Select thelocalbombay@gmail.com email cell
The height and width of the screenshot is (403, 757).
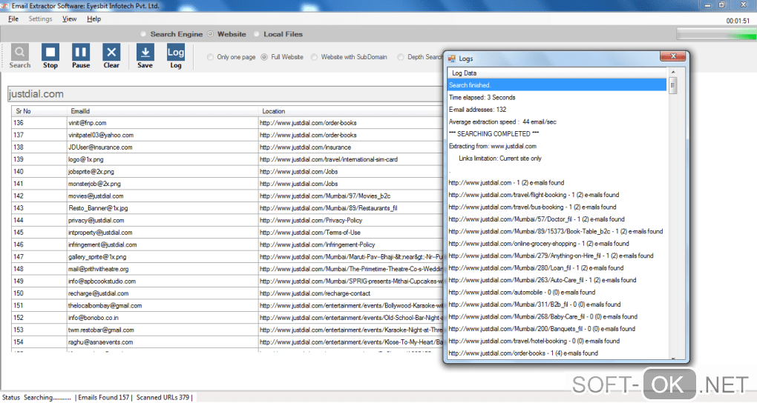163,306
